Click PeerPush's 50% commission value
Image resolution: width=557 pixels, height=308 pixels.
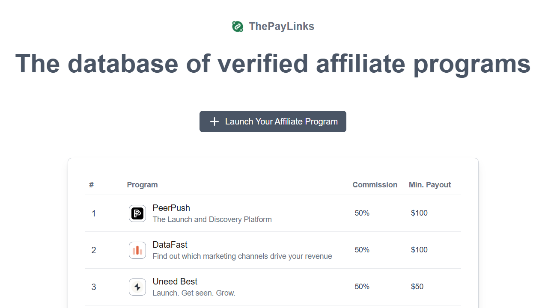(362, 213)
